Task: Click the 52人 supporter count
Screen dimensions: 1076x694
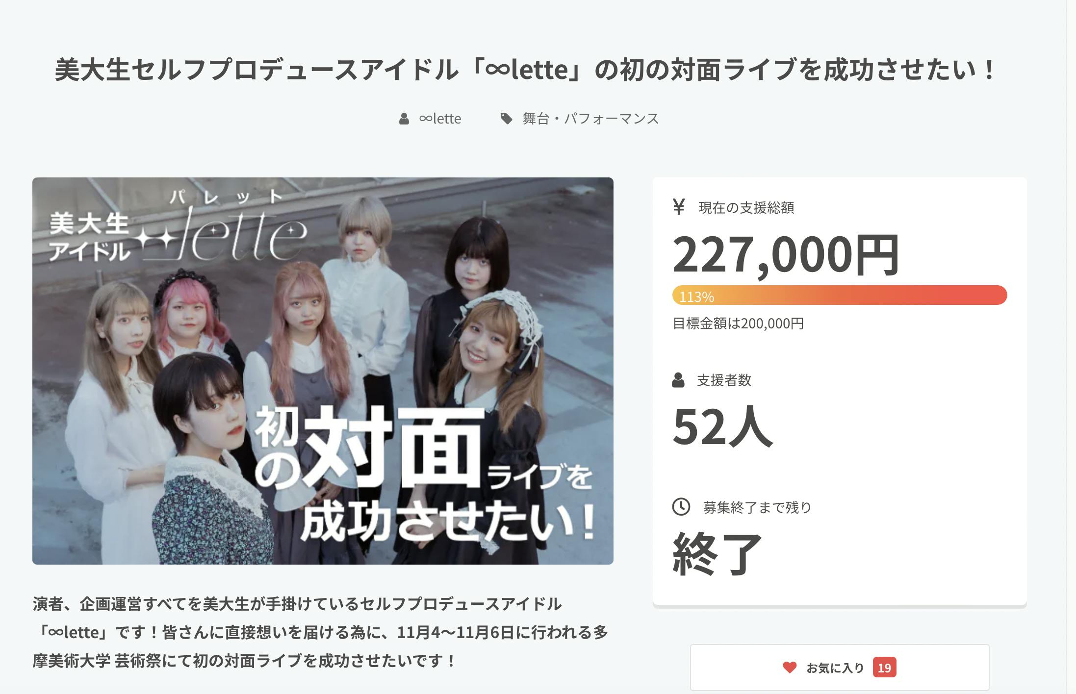Action: point(722,426)
